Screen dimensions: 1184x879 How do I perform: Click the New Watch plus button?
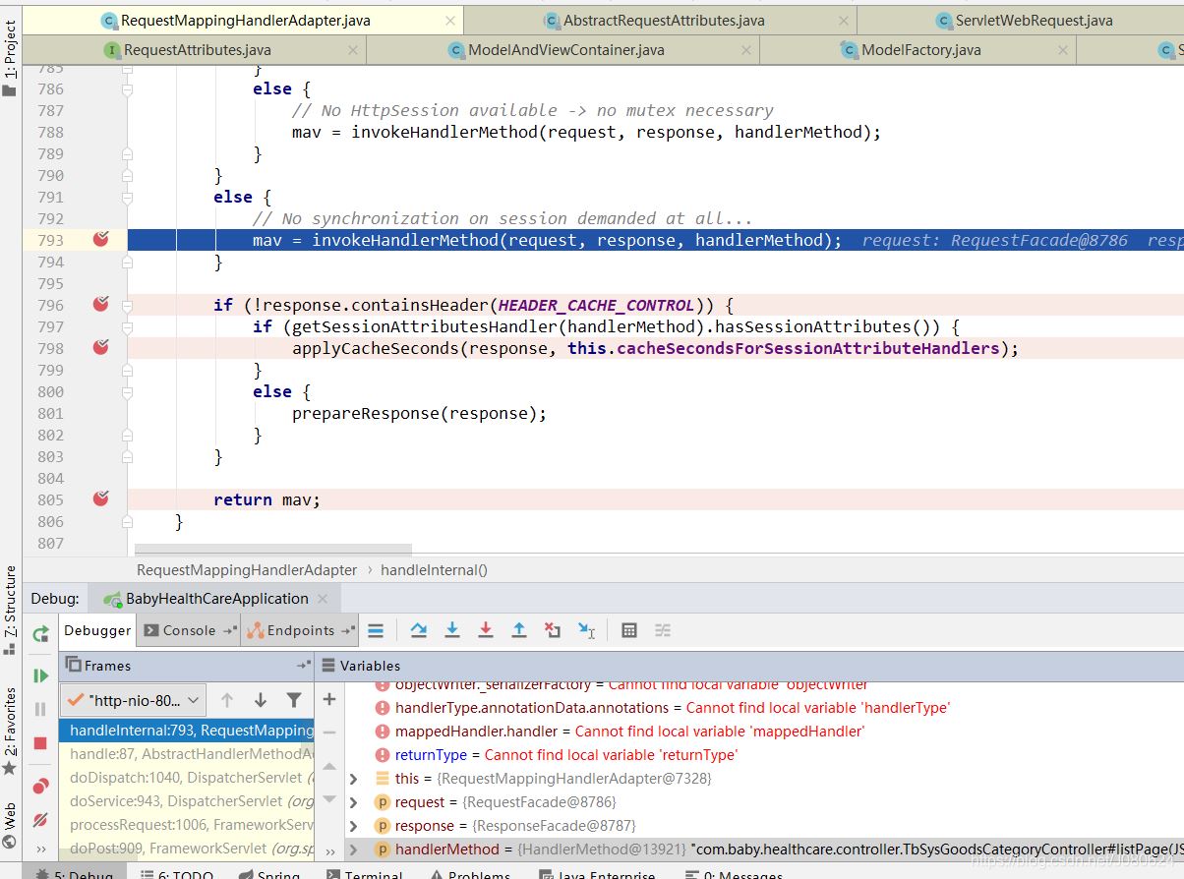click(329, 700)
